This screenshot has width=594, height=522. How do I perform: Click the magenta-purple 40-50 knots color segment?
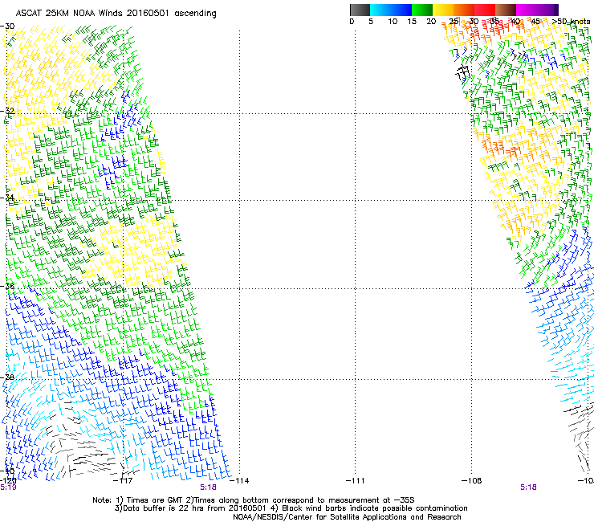(x=537, y=10)
